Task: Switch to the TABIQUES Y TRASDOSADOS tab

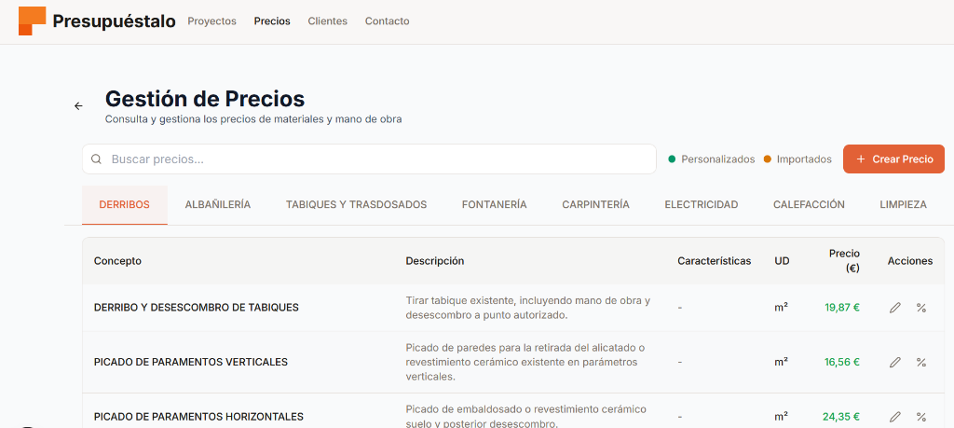Action: pyautogui.click(x=356, y=204)
